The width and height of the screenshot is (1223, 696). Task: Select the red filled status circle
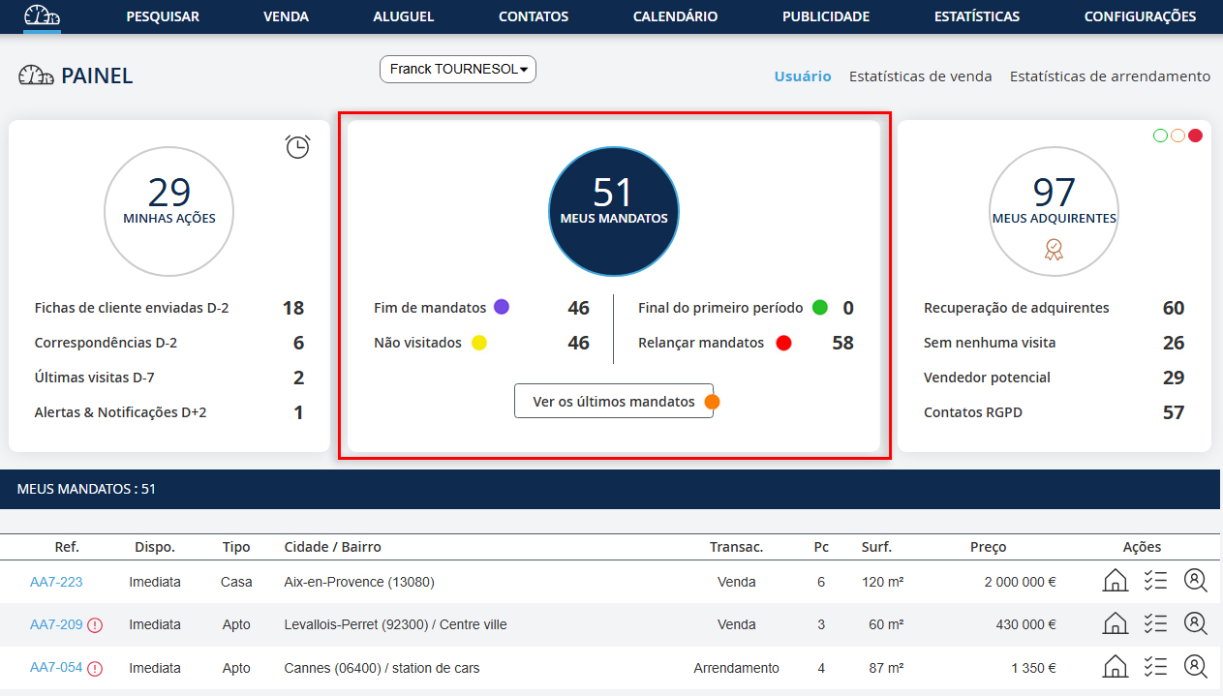click(x=1195, y=136)
